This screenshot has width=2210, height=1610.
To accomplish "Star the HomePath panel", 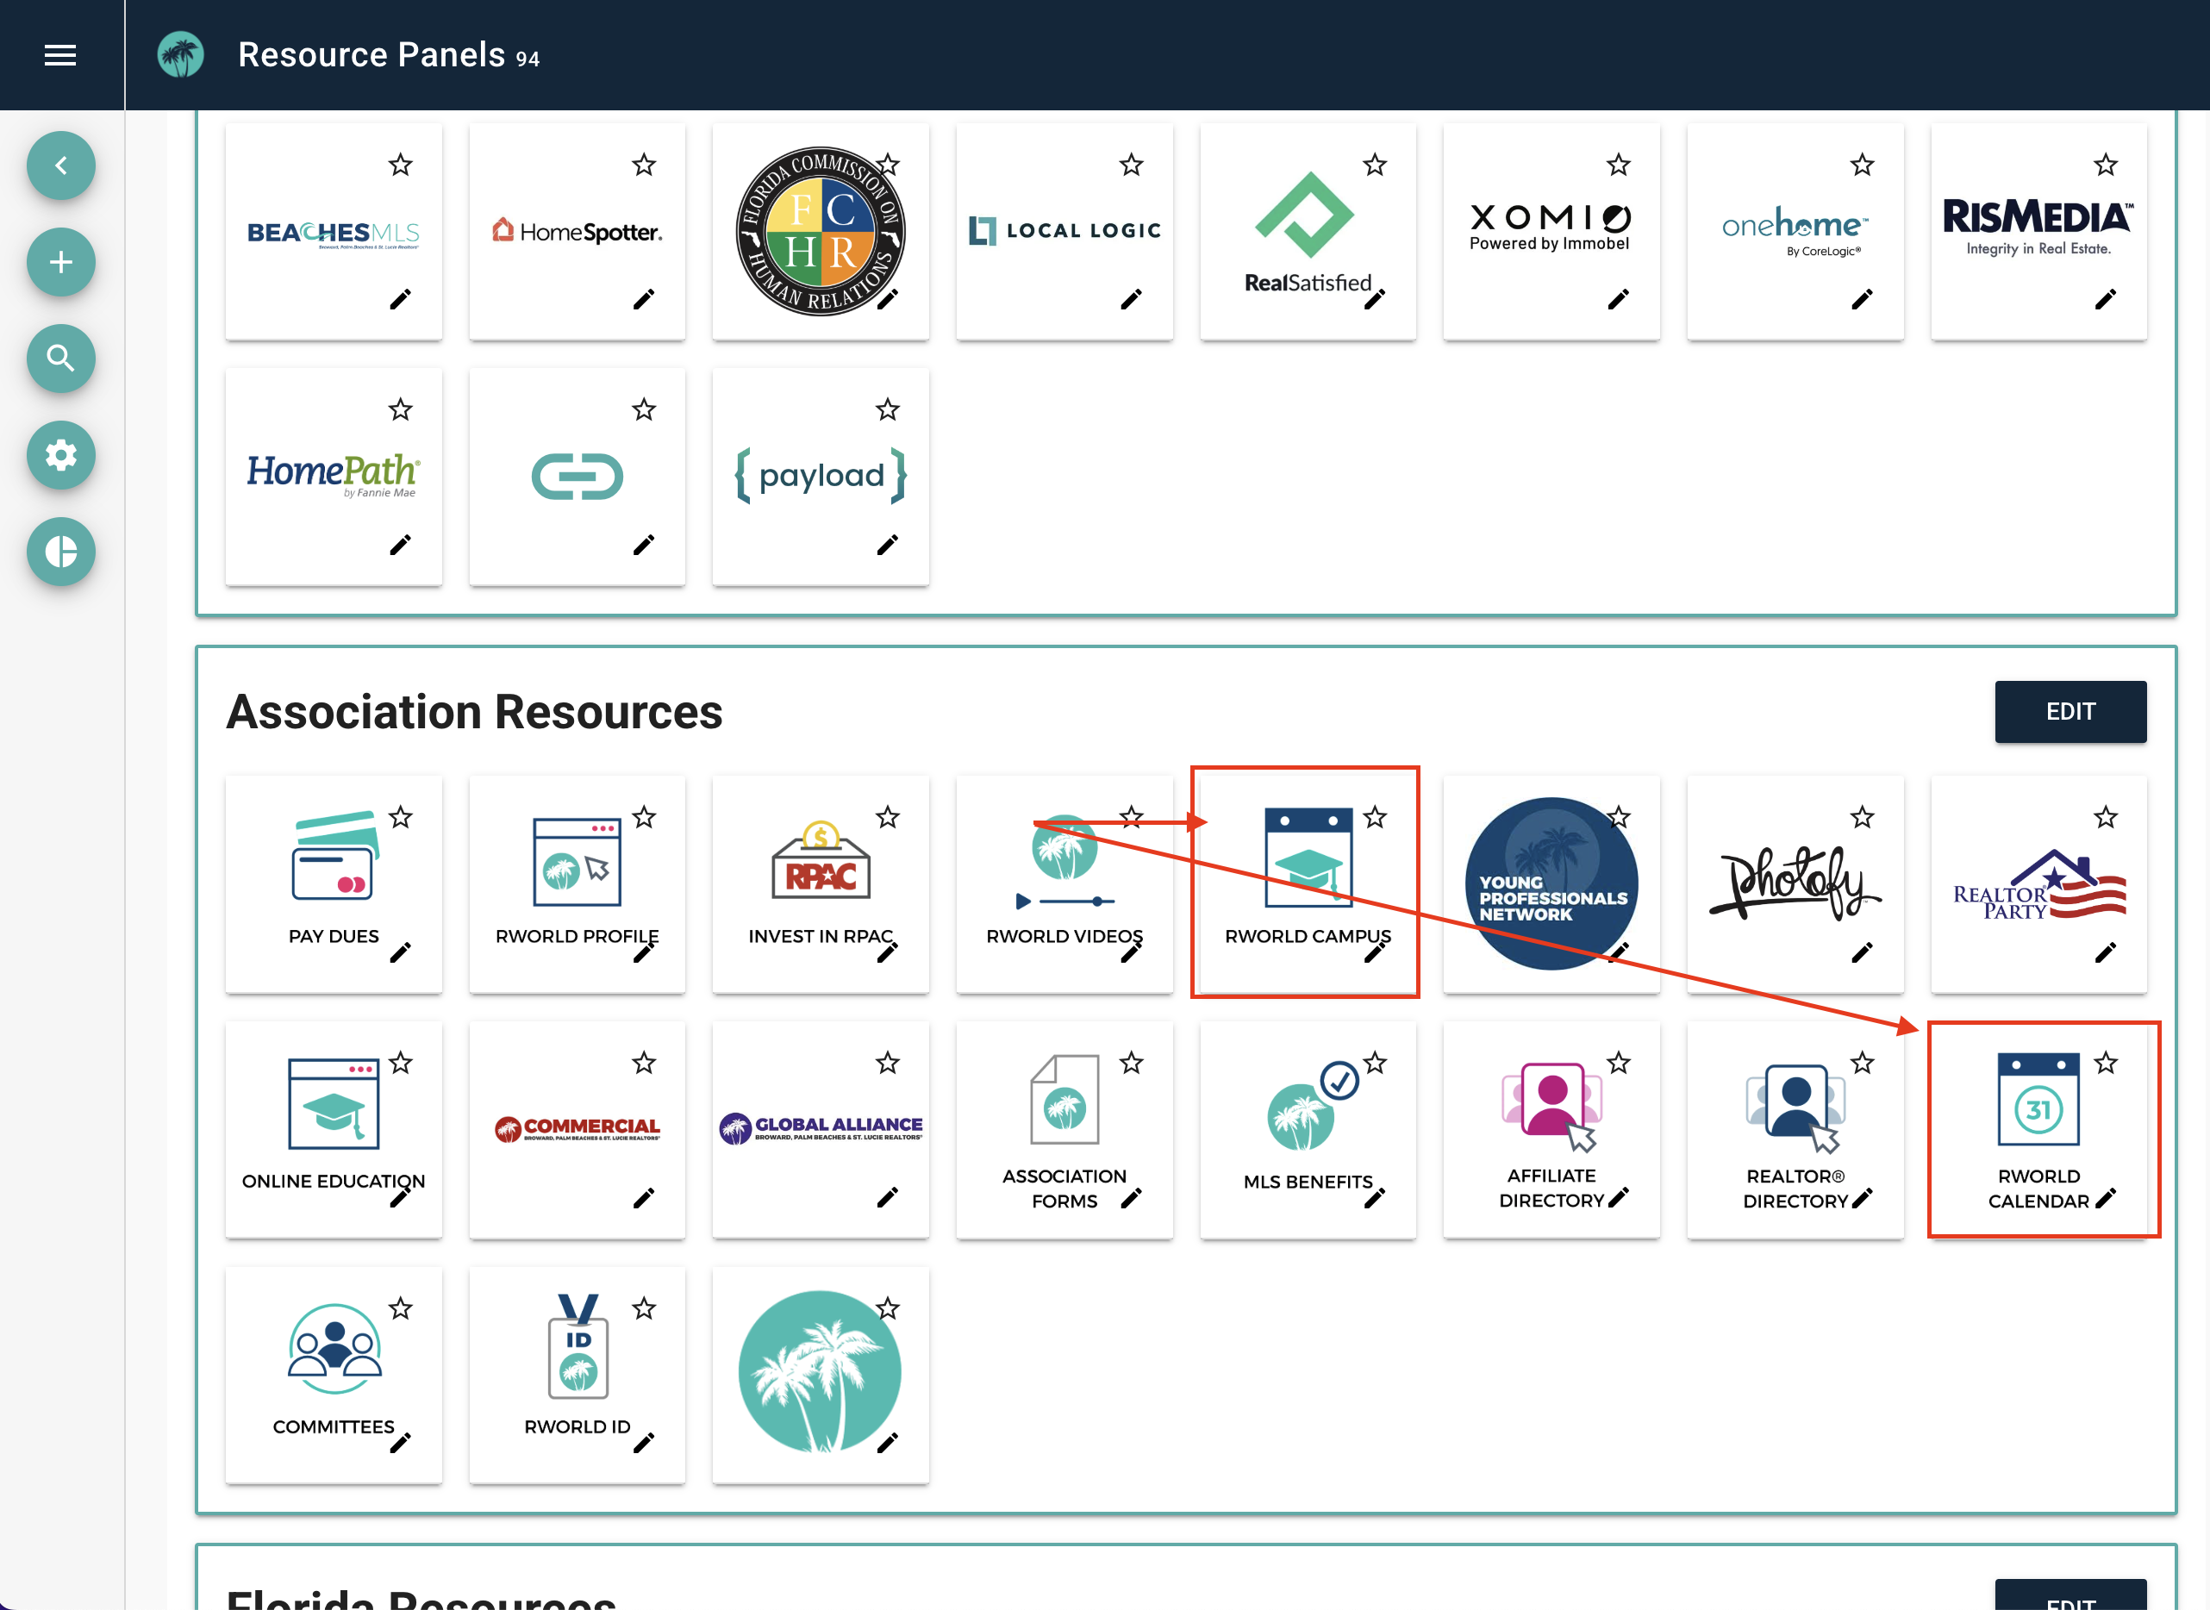I will pos(401,409).
